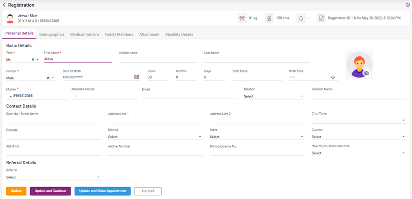Expand the Referral dropdown
The image size is (412, 199).
(x=98, y=178)
